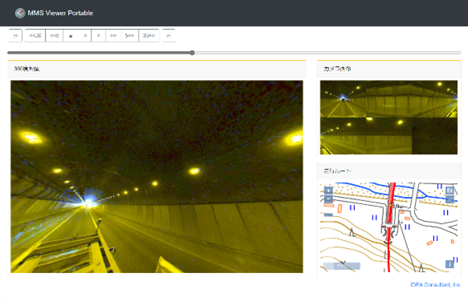The height and width of the screenshot is (301, 468).
Task: Click the vehicle icon on the map
Action: coord(389,227)
